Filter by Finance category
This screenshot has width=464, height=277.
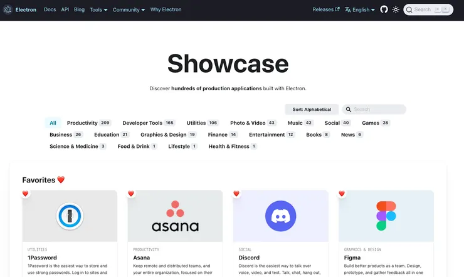pos(223,135)
